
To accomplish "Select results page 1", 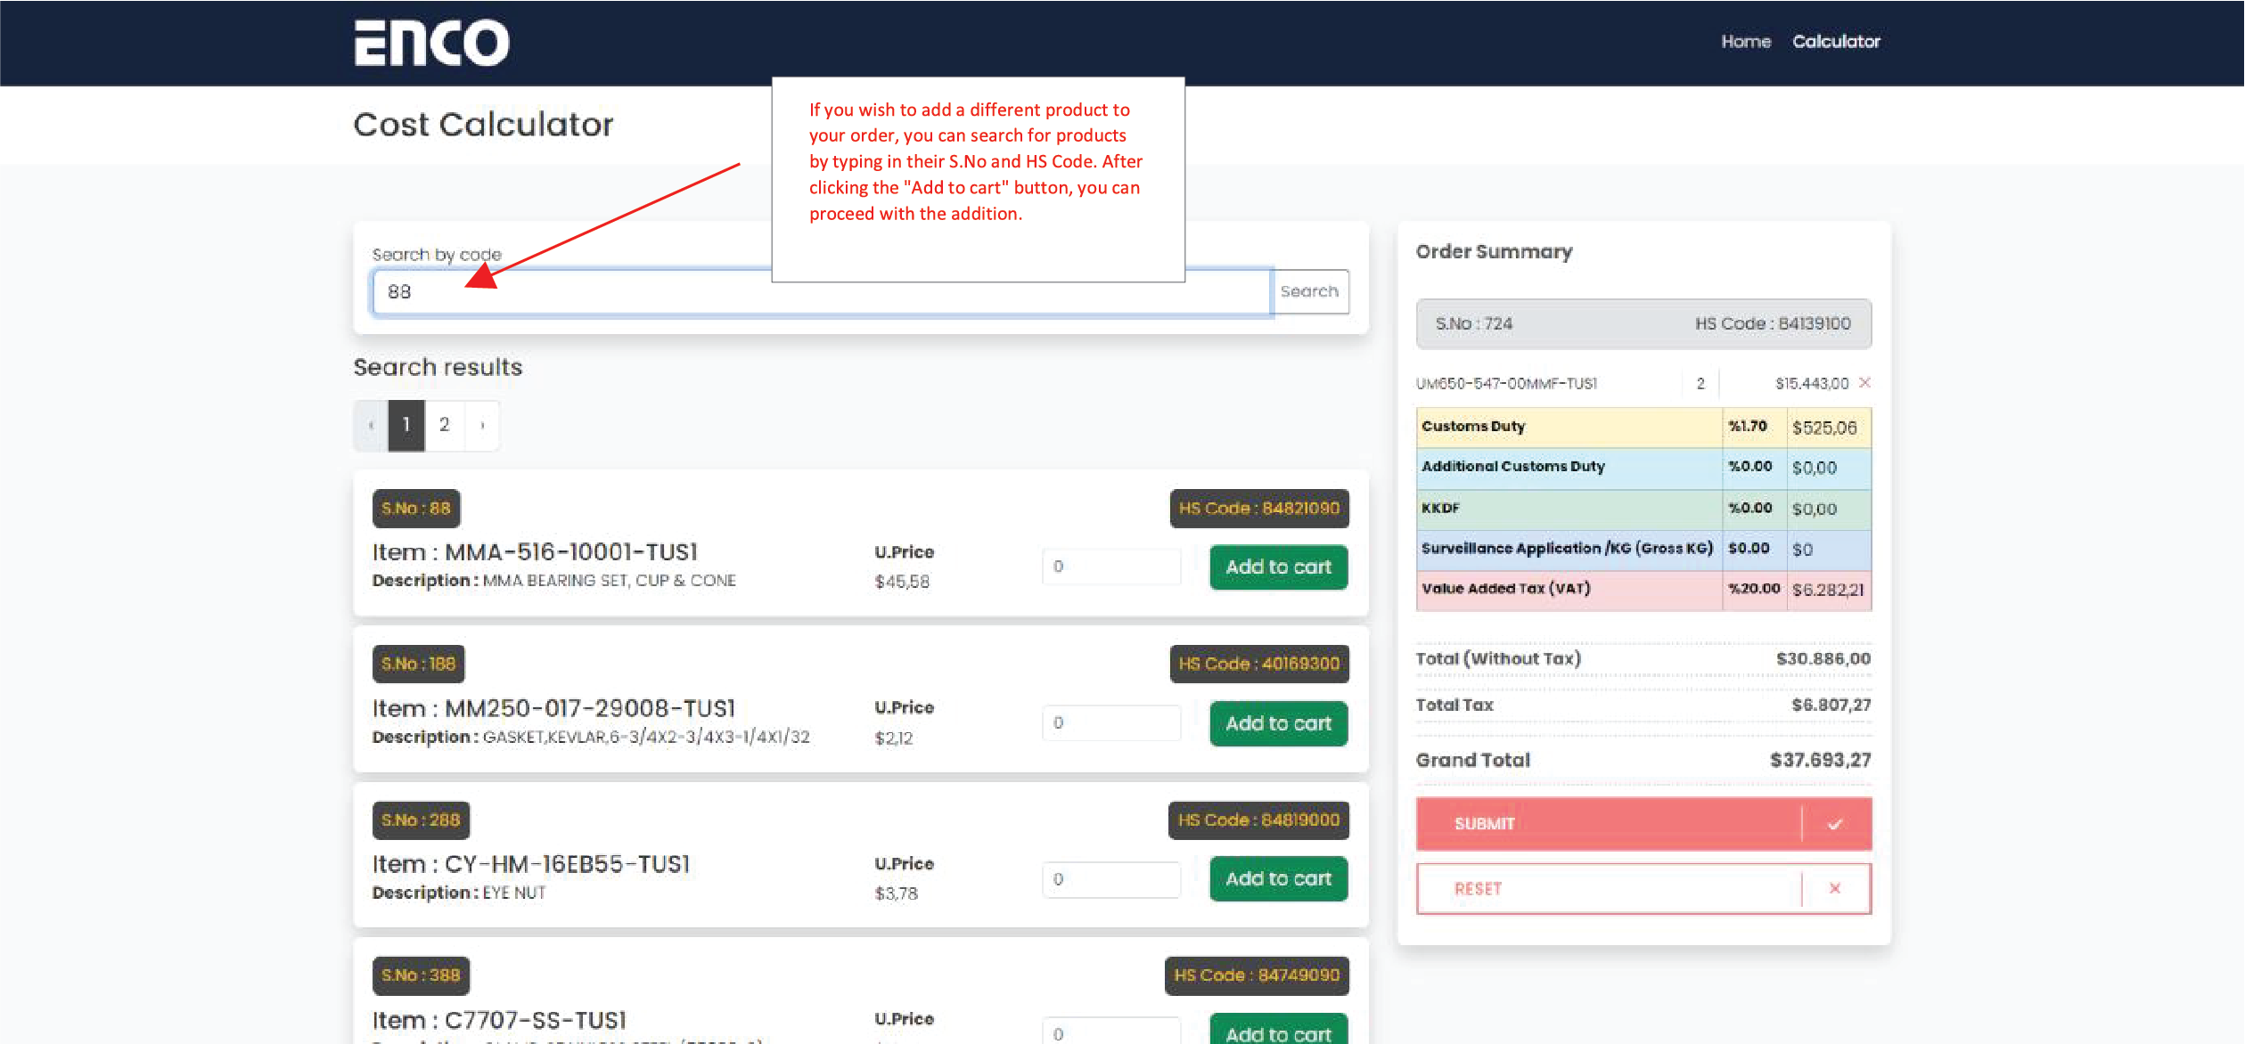I will coord(406,425).
